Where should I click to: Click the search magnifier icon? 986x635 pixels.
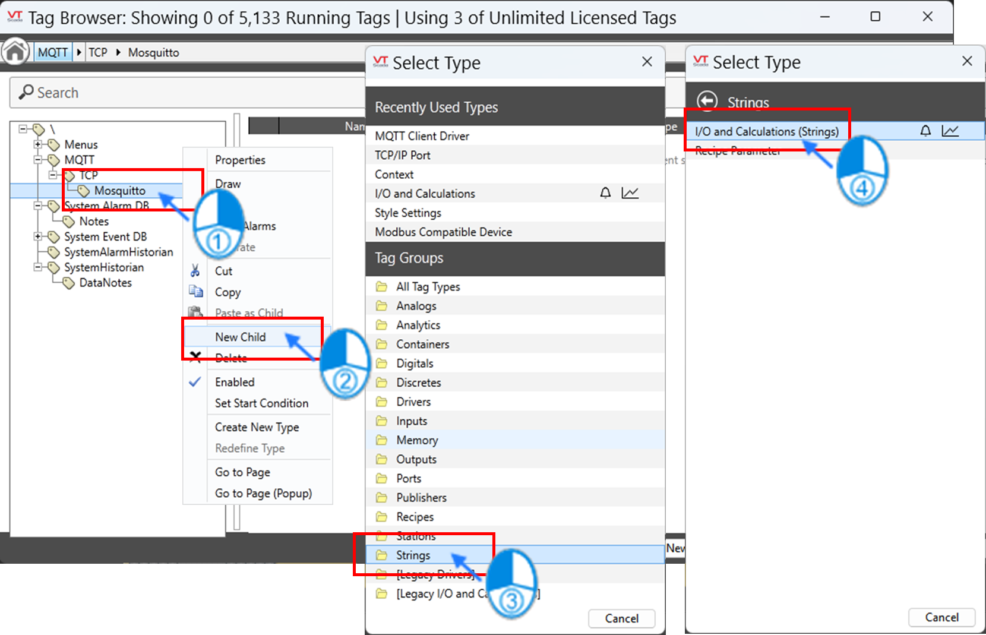(26, 92)
